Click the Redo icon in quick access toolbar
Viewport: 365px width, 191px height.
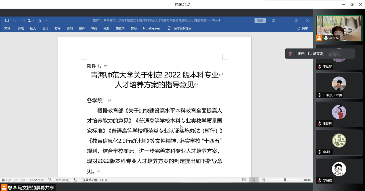click(x=23, y=20)
